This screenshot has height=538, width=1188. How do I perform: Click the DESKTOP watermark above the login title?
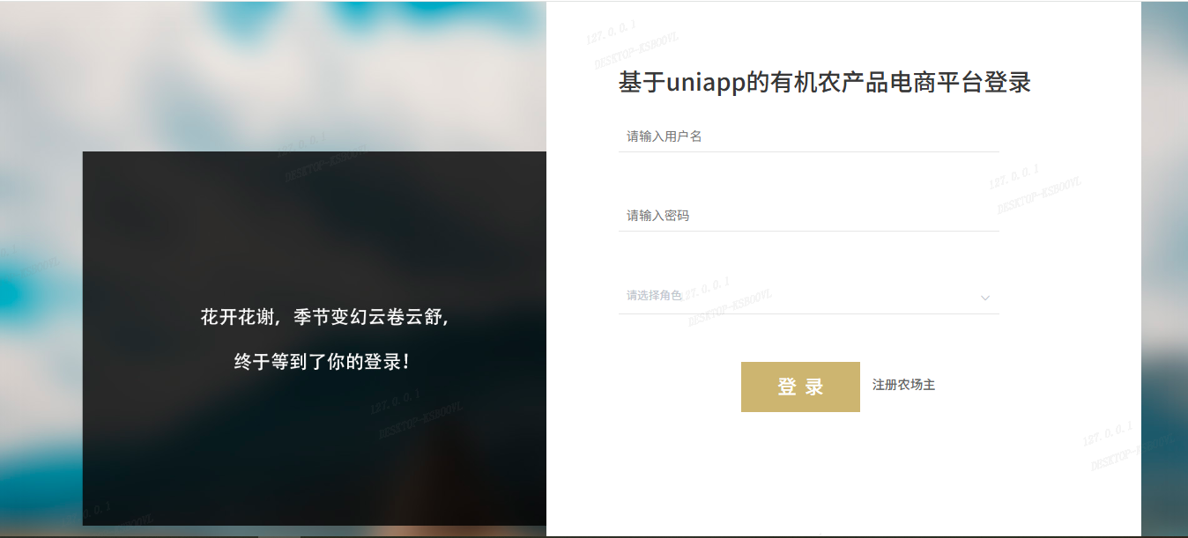point(636,53)
